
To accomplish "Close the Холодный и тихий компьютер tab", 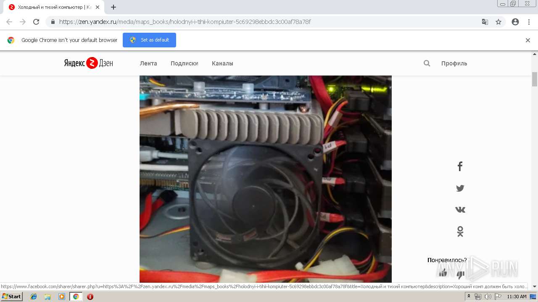I will tap(98, 7).
